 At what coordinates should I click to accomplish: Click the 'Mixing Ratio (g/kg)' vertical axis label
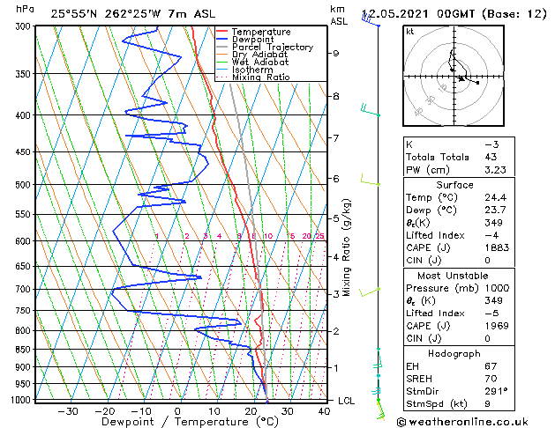click(347, 247)
